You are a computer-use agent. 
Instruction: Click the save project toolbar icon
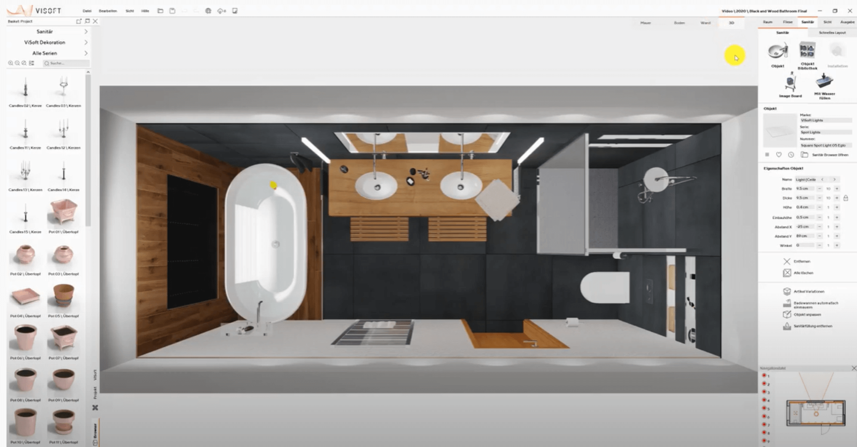172,11
